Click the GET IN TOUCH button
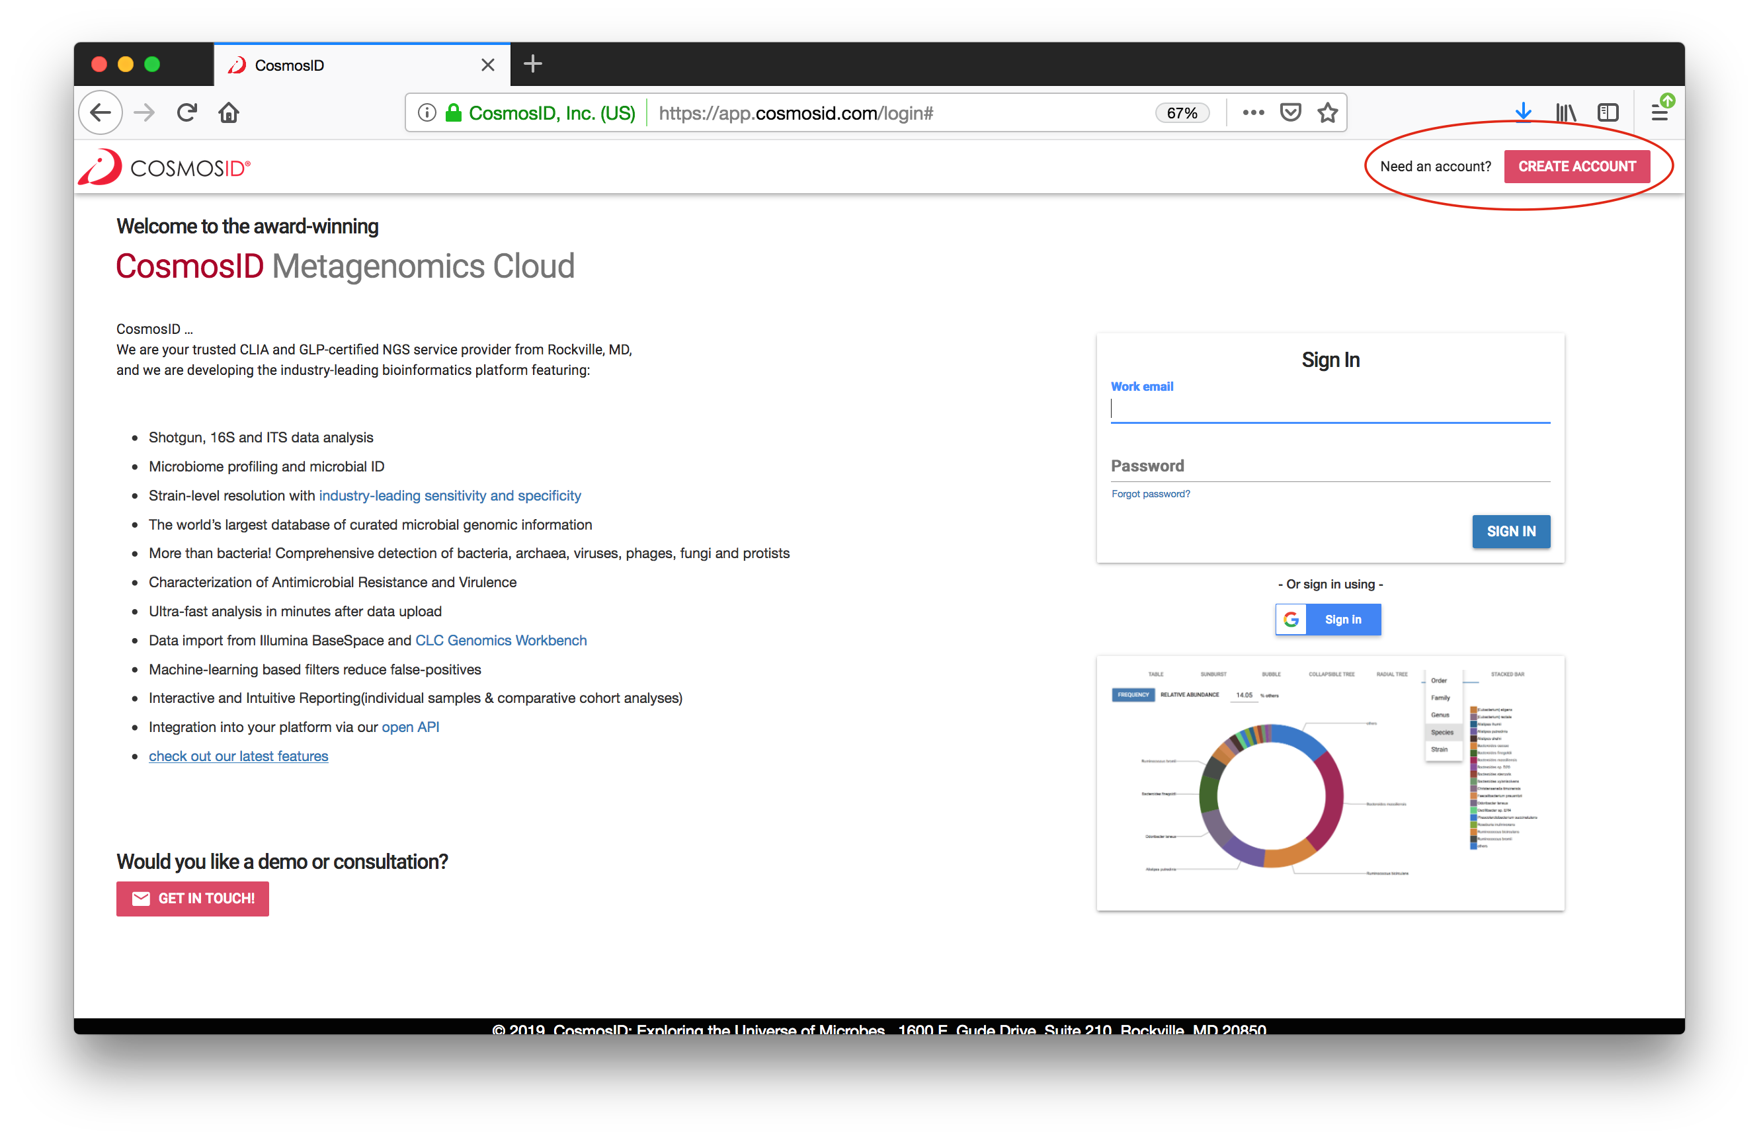Screen dimensions: 1759x1140 pos(192,898)
